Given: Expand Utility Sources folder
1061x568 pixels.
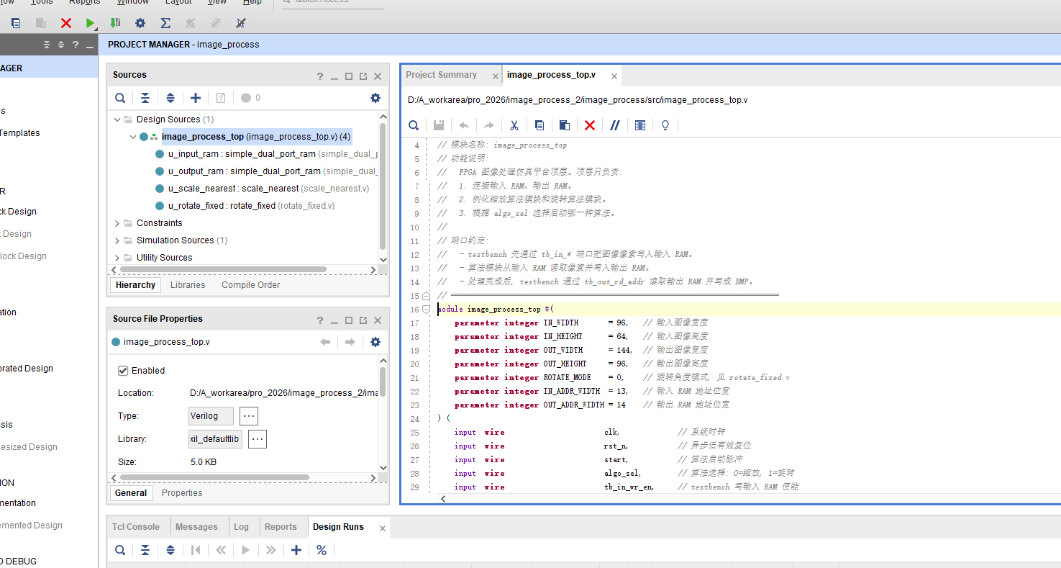Looking at the screenshot, I should click(118, 258).
